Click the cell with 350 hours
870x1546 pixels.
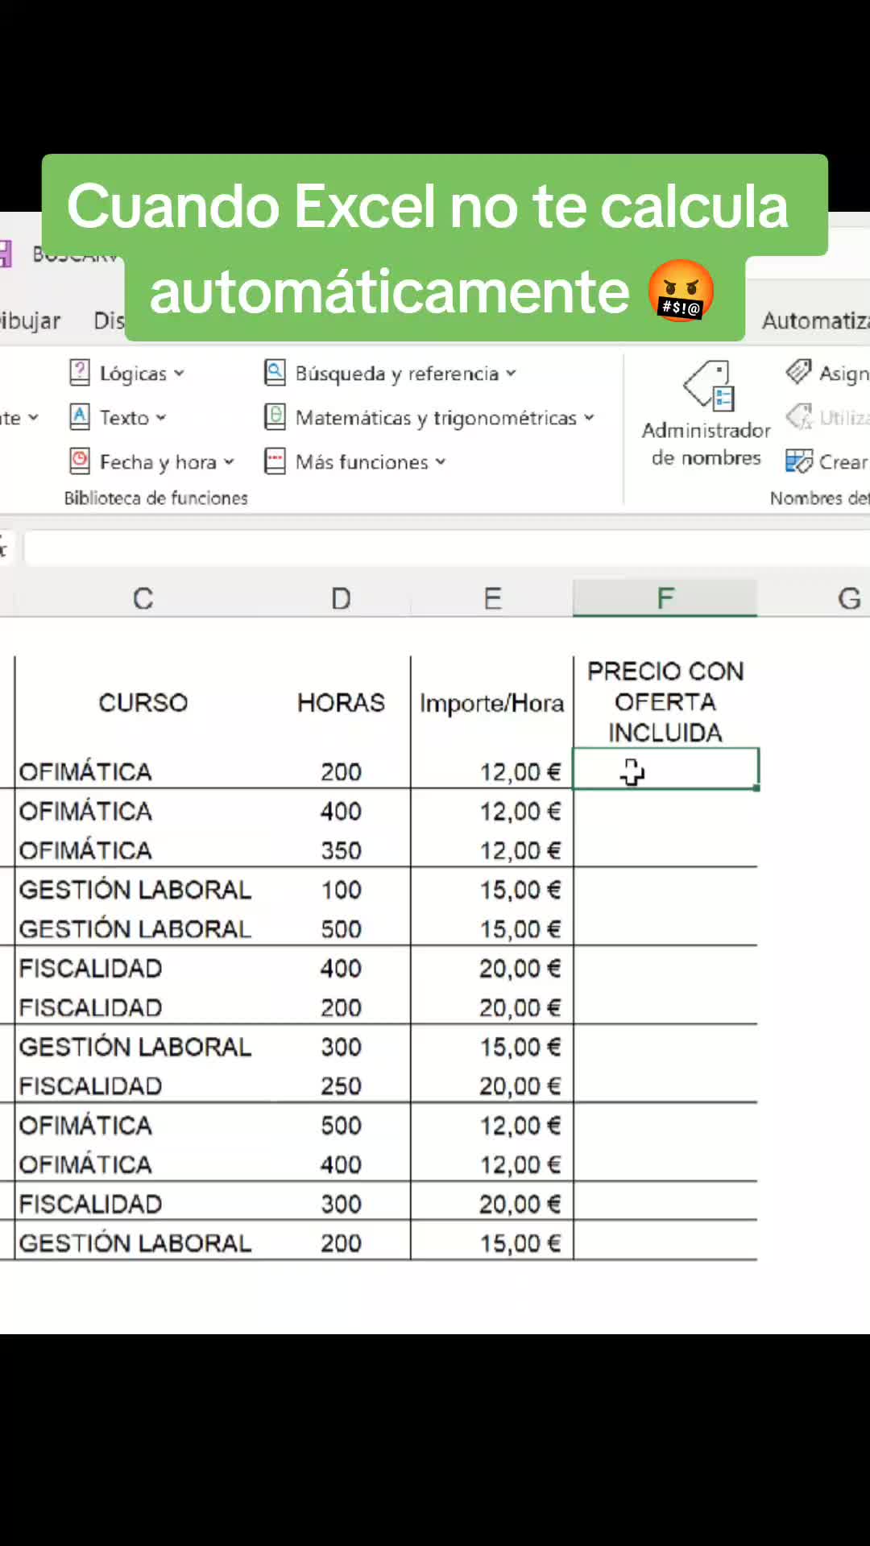click(x=341, y=850)
